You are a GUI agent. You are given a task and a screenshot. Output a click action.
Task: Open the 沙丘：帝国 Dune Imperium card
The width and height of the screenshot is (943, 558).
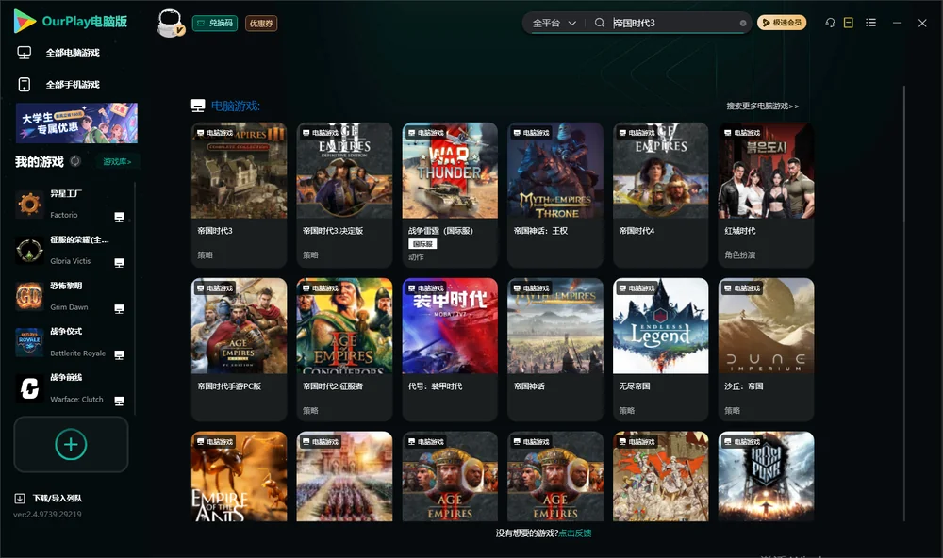pyautogui.click(x=766, y=350)
